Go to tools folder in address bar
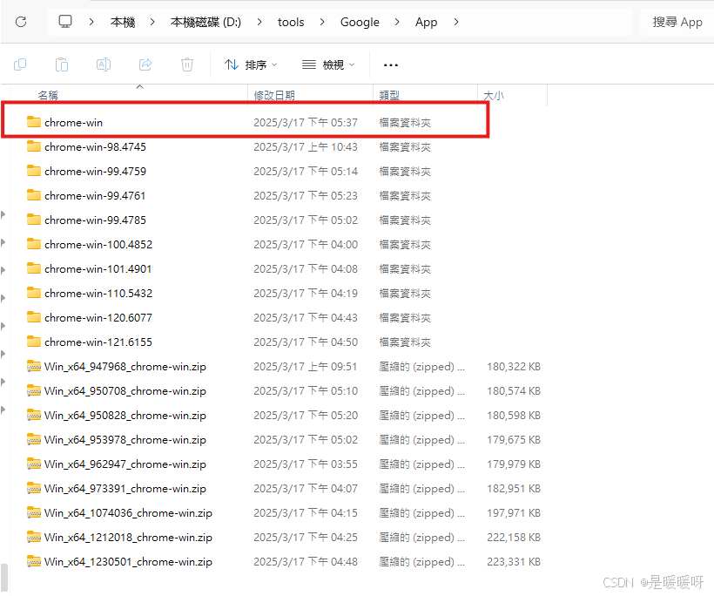This screenshot has height=596, width=714. [x=291, y=22]
